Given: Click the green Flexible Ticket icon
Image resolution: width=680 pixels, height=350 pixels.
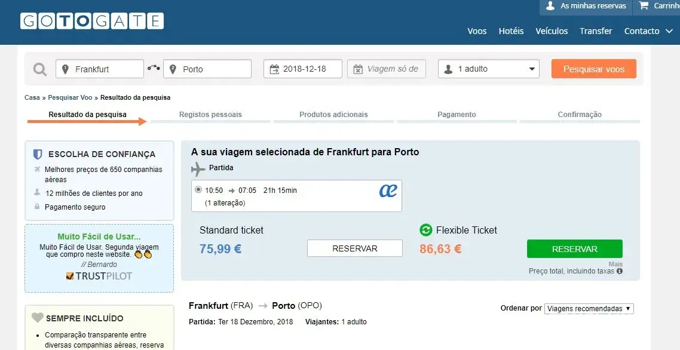Looking at the screenshot, I should [426, 230].
